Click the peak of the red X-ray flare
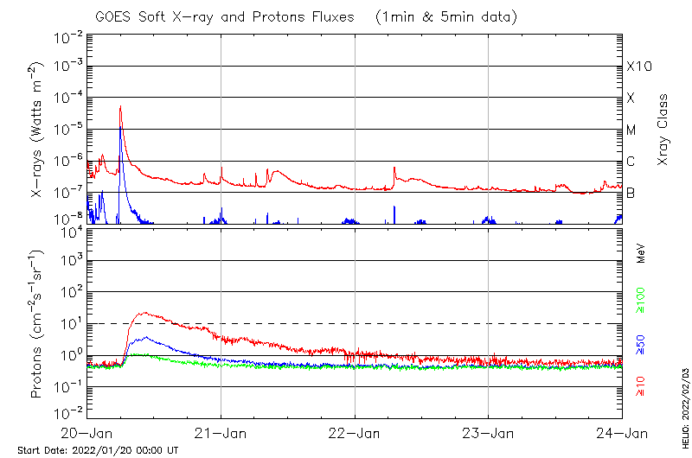The height and width of the screenshot is (458, 692). (x=120, y=107)
